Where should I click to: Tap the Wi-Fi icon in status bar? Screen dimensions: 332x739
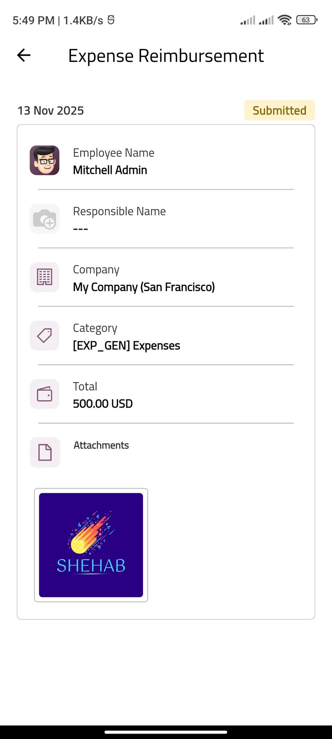point(285,20)
